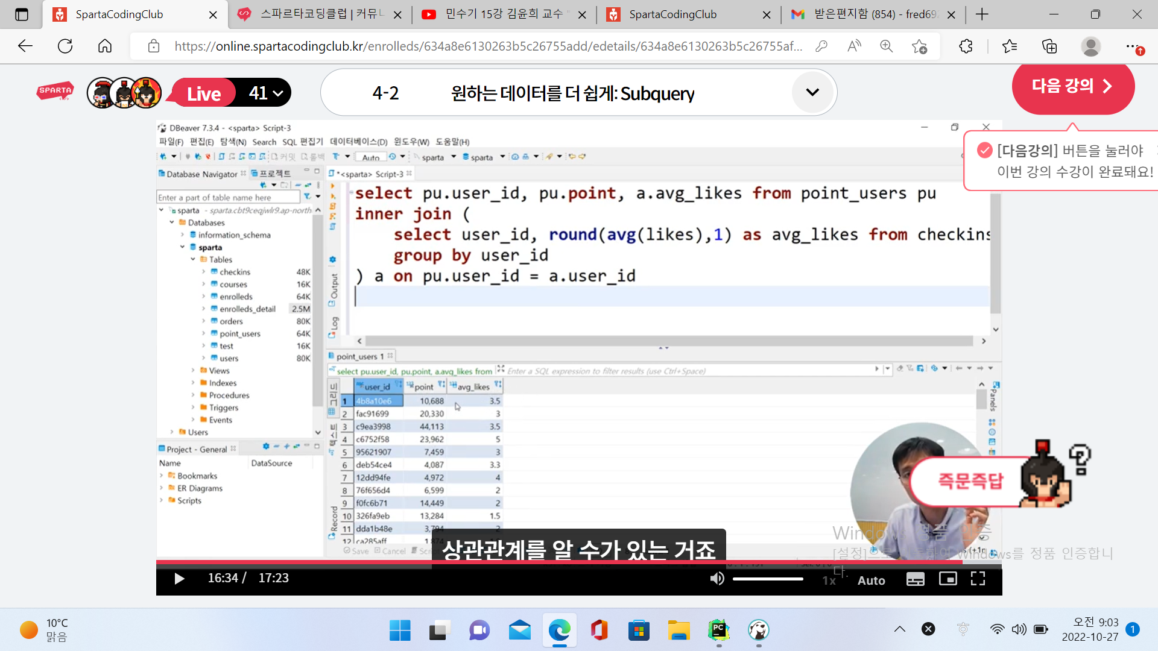Open Microsoft Edge from taskbar
The height and width of the screenshot is (651, 1158).
(x=559, y=631)
